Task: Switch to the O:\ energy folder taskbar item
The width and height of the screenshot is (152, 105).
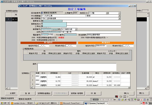Action: (x=47, y=103)
